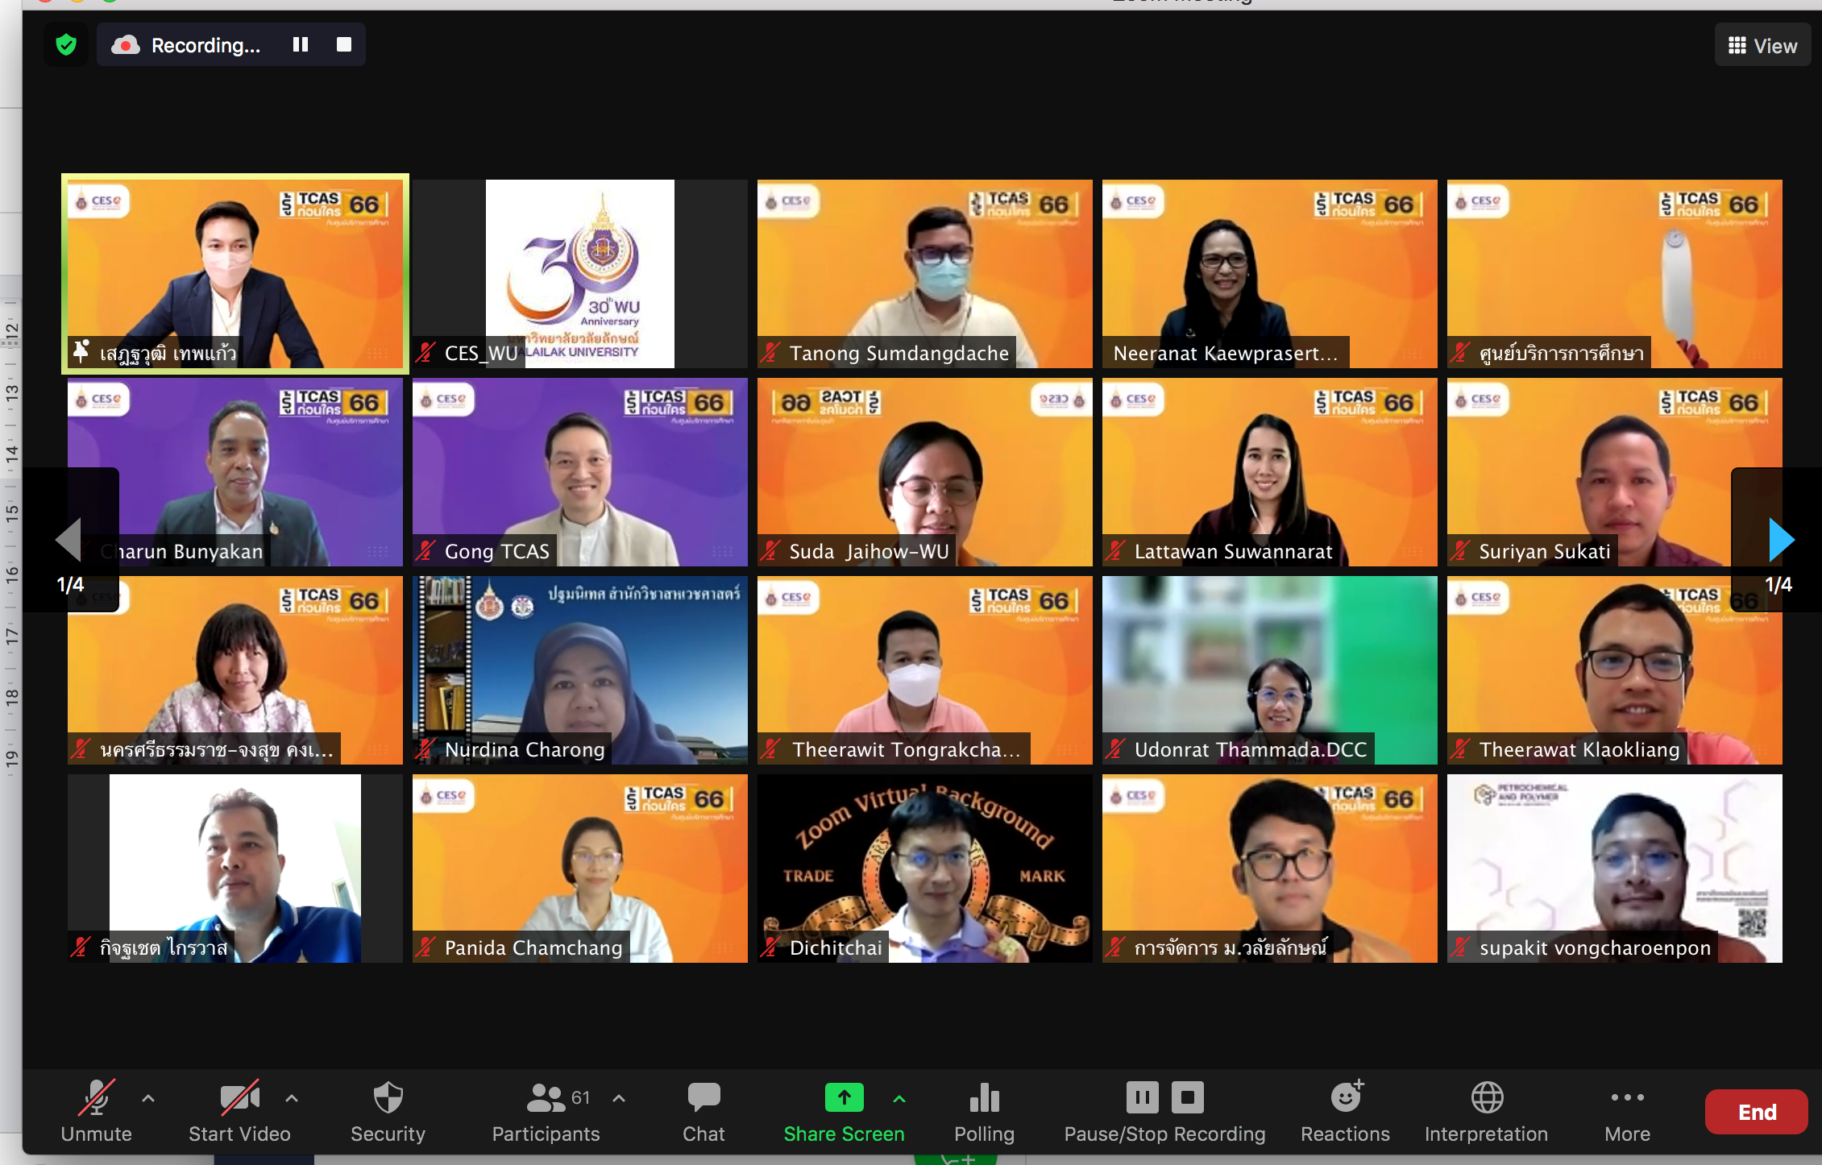Expand audio options arrow beside Unmute
The image size is (1822, 1165).
click(x=148, y=1098)
